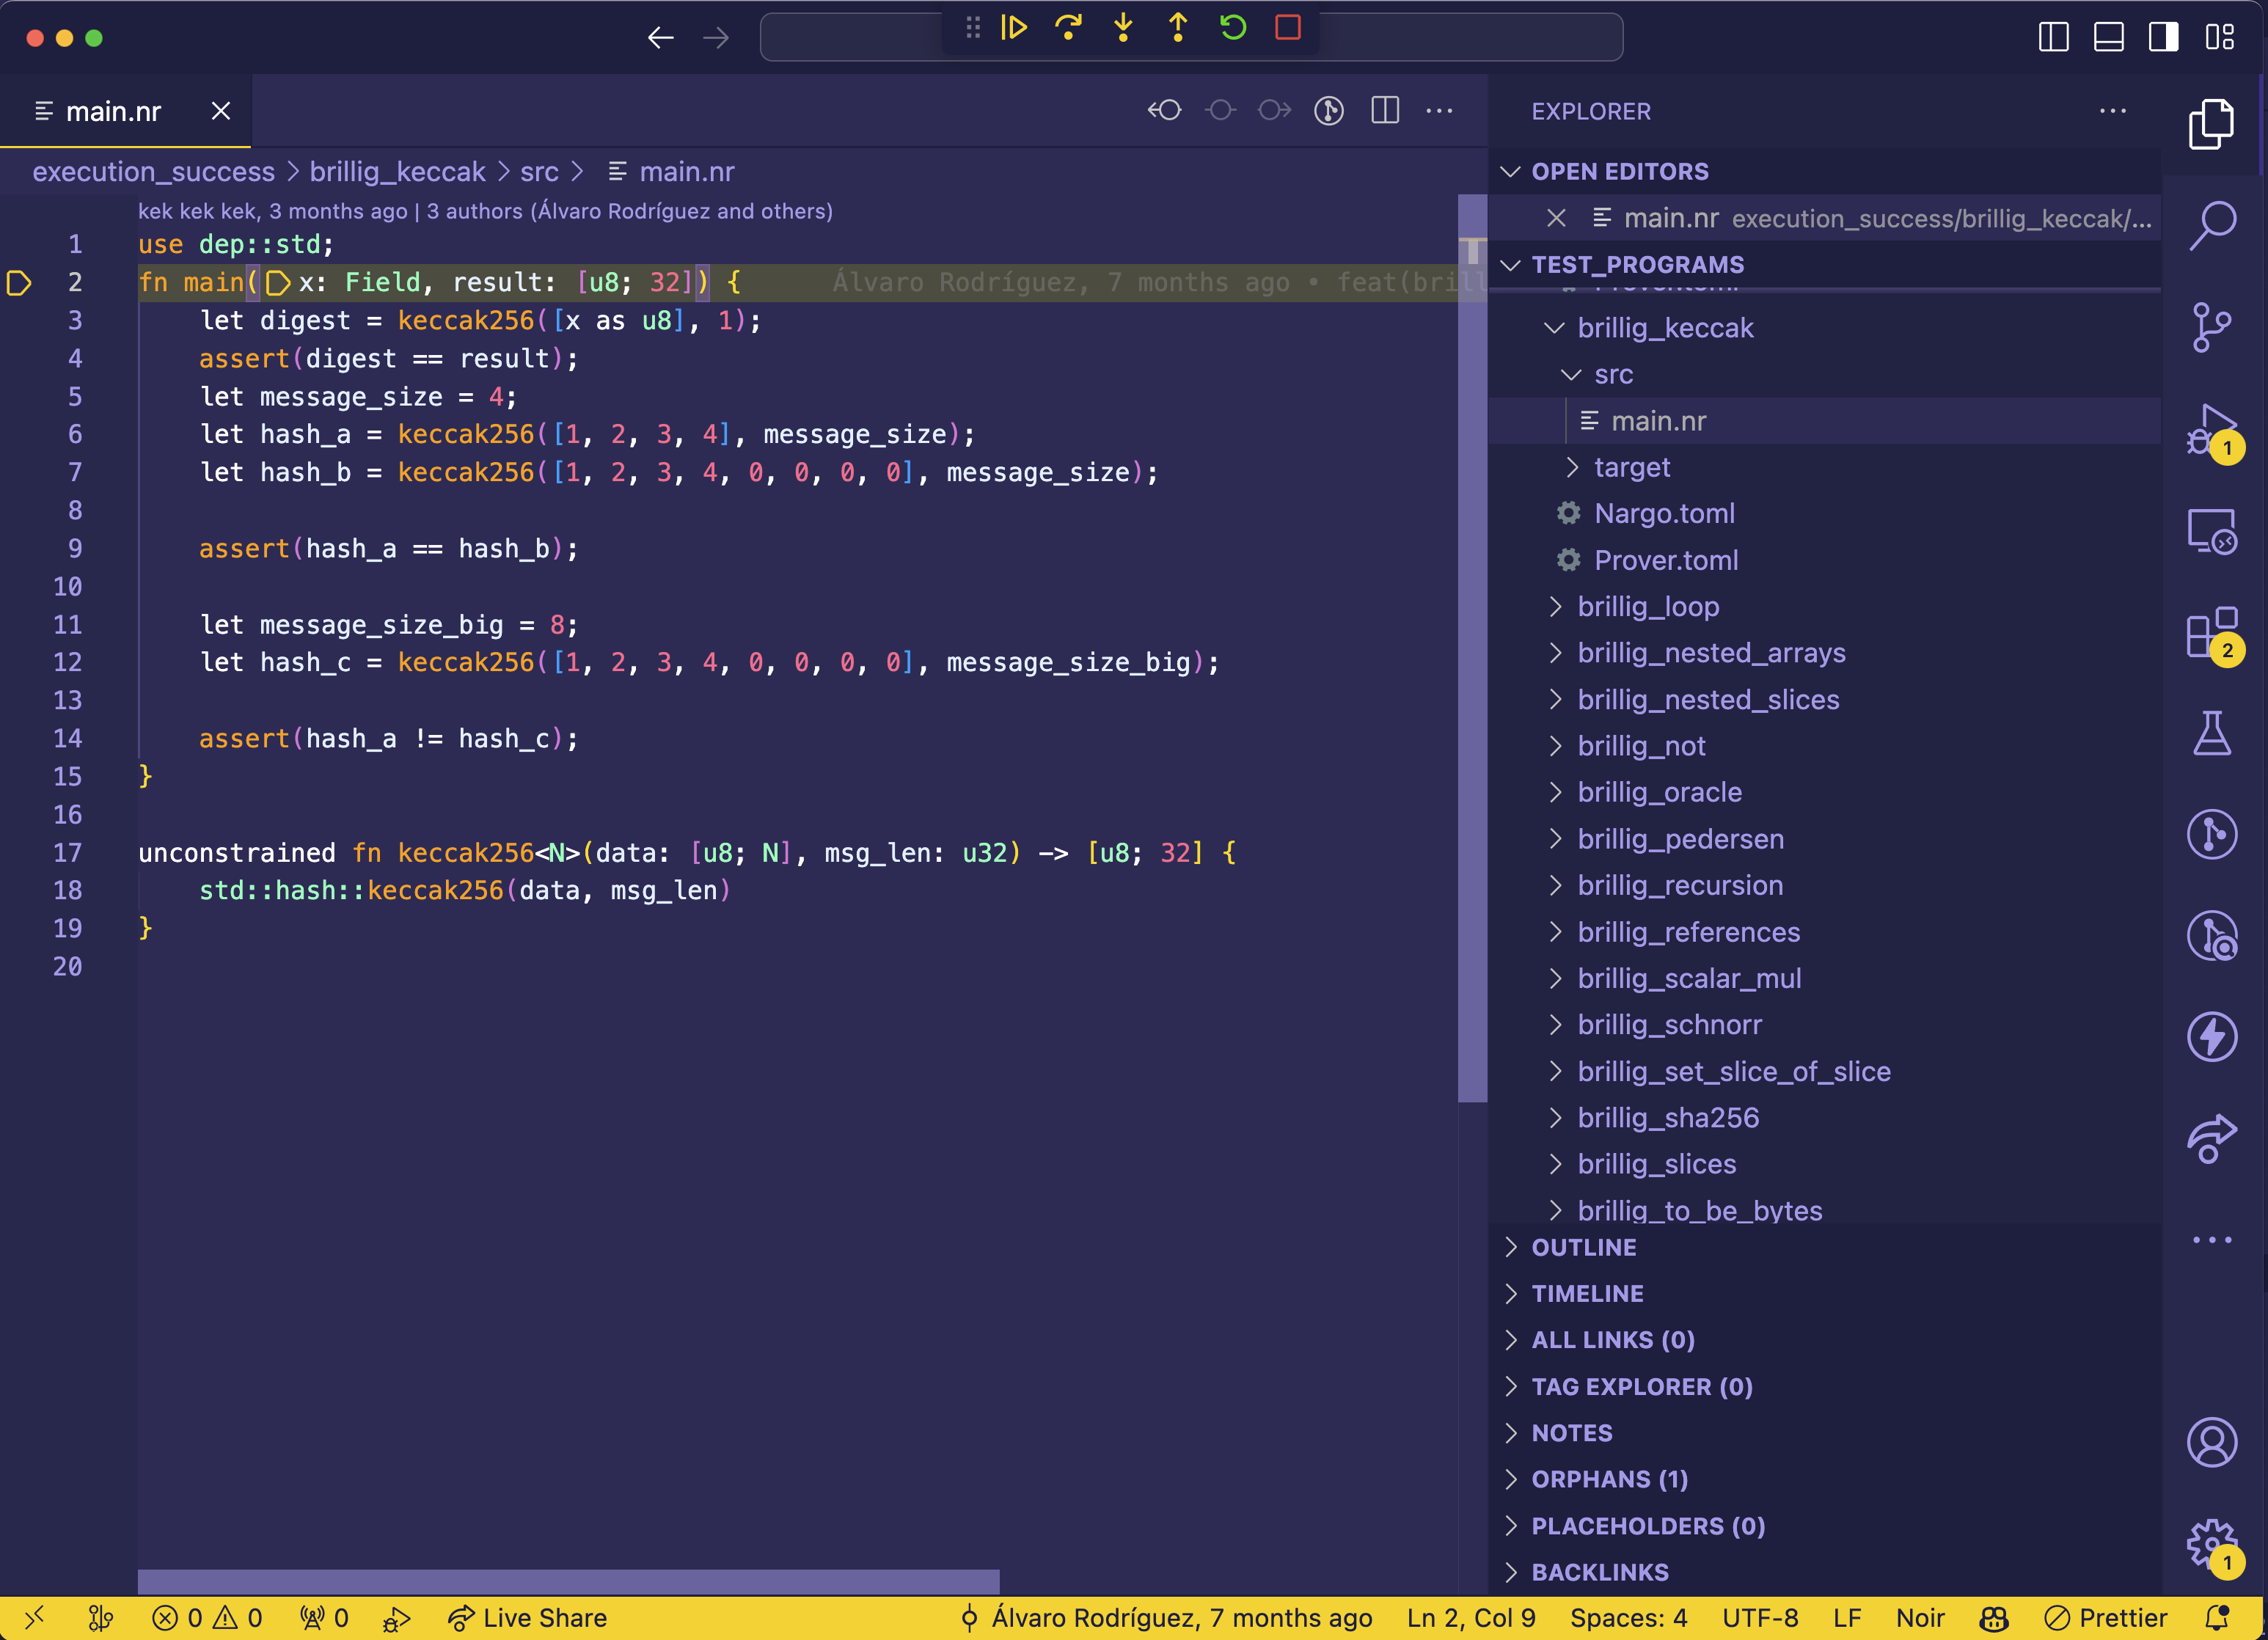The height and width of the screenshot is (1640, 2268).
Task: Toggle a breakpoint in the line 2 gutter
Action: pos(19,283)
